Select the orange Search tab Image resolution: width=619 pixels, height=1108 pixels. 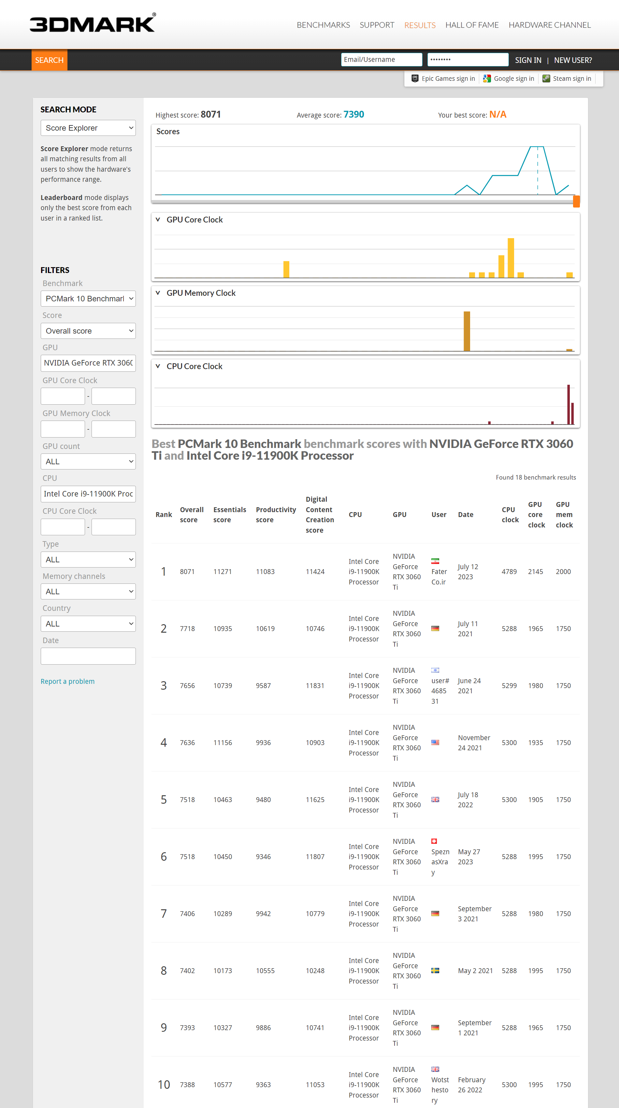click(x=50, y=60)
